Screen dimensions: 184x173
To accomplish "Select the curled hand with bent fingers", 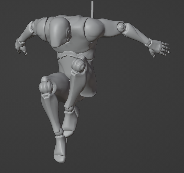I will tap(21, 47).
